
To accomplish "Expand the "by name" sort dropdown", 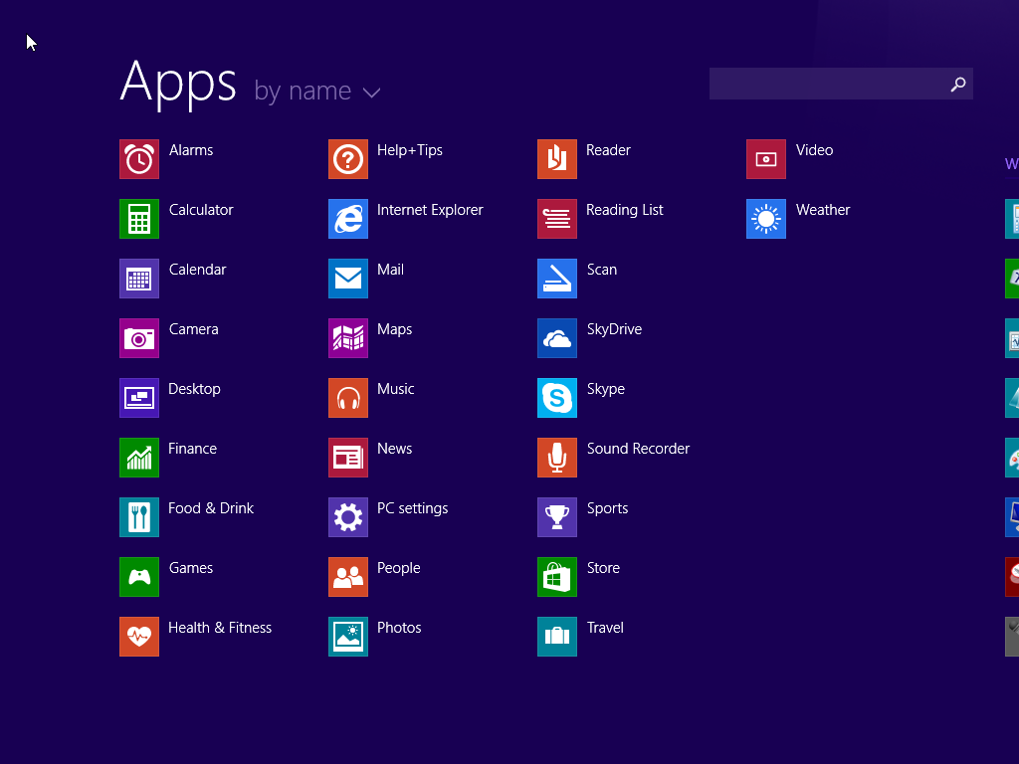I will tap(303, 92).
